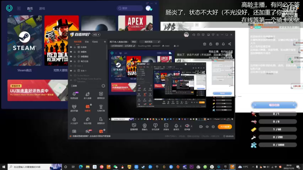Add a 多媒体 multimedia source
The height and width of the screenshot is (170, 303).
click(x=166, y=127)
